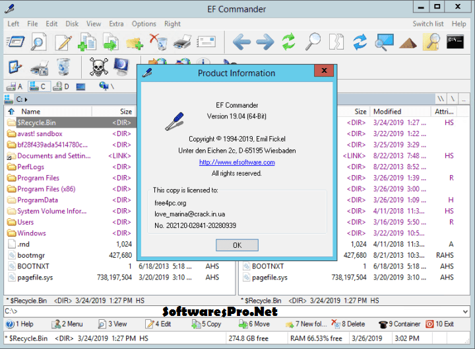Open the Options menu
This screenshot has height=349, width=475.
(x=144, y=24)
